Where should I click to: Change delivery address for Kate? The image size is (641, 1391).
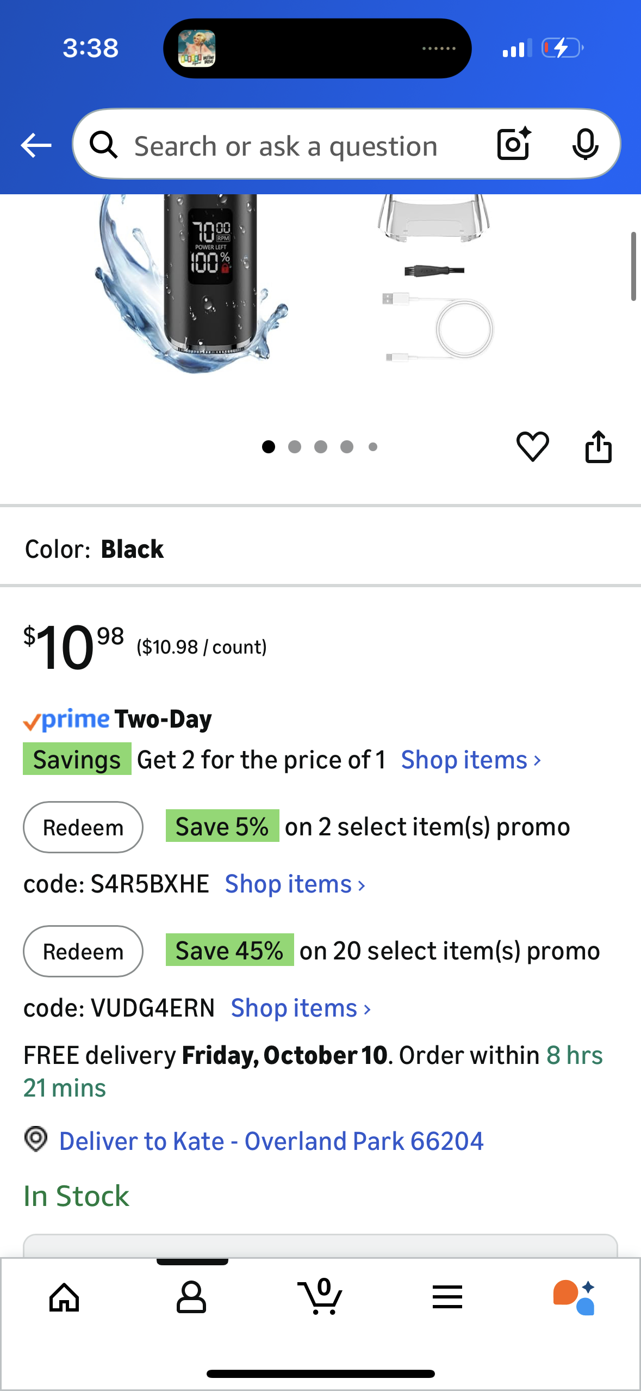[271, 1141]
